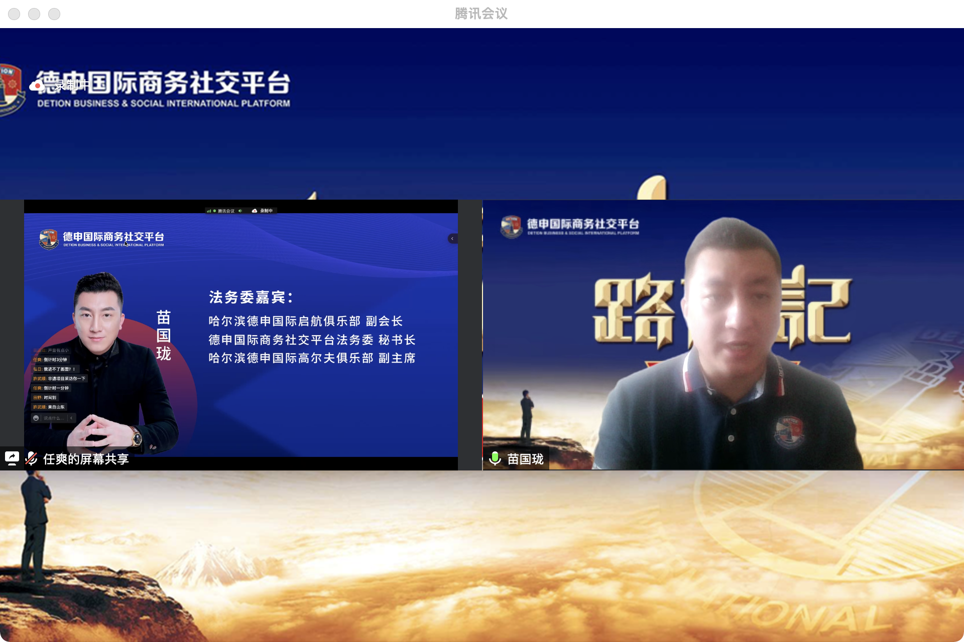
Task: Click the line 哈尔滨德申国际启航俱乐部 副会长
Action: 306,321
